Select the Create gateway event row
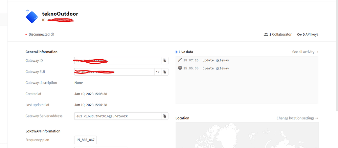The image size is (338, 148). point(247,68)
